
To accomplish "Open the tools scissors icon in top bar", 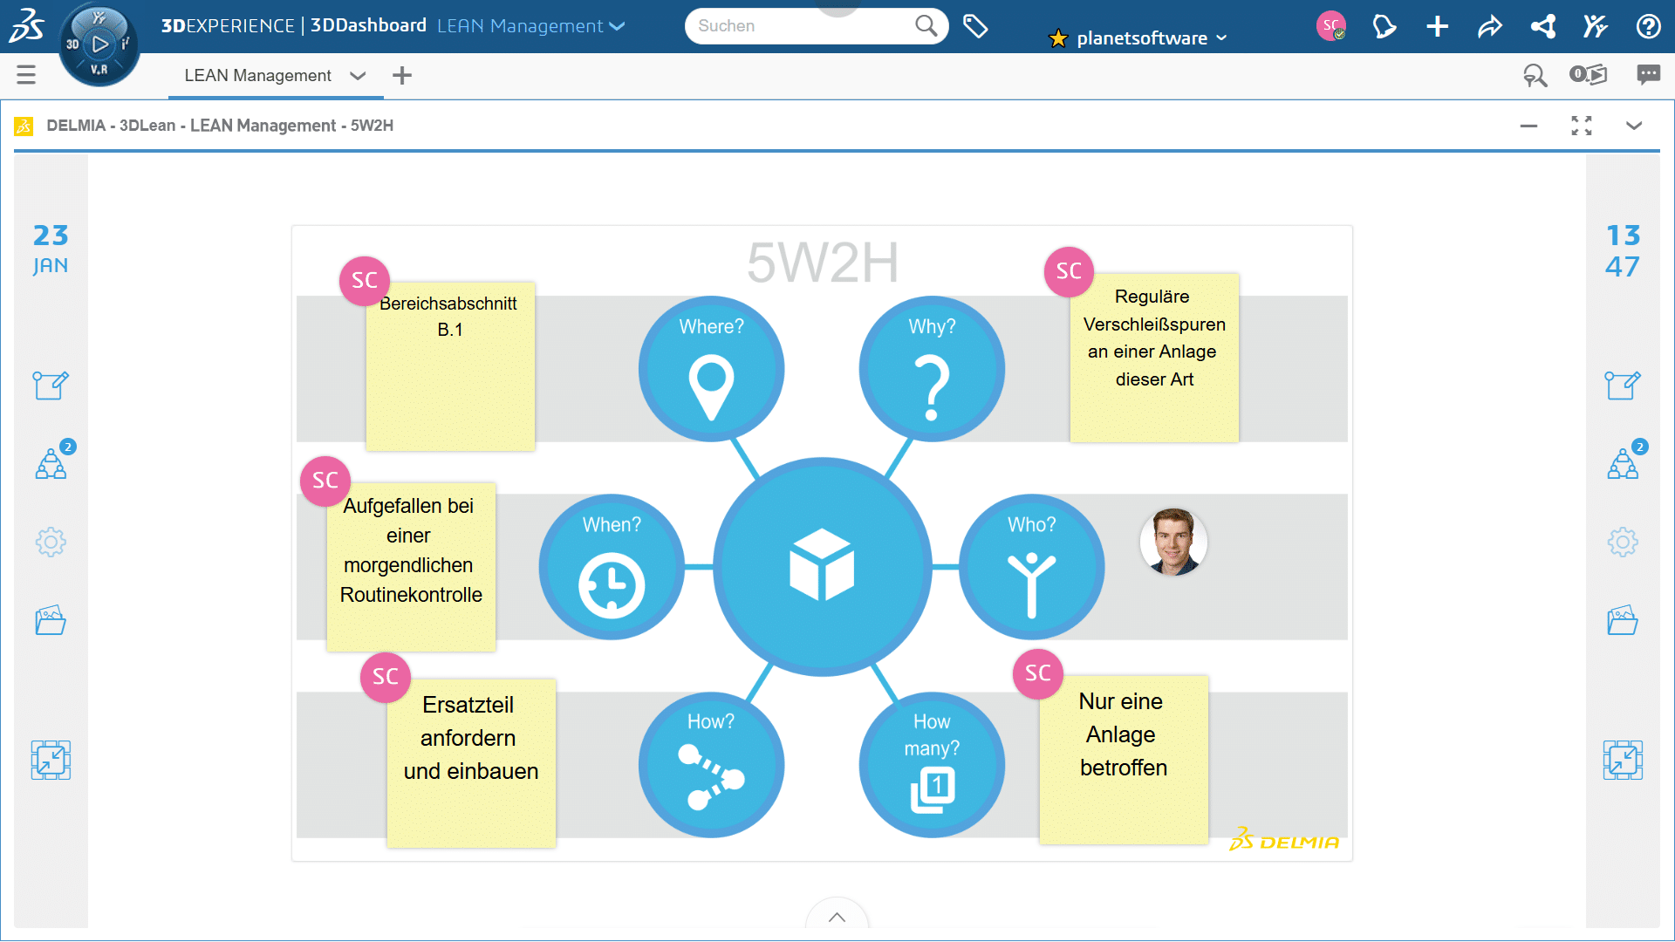I will 1595,26.
